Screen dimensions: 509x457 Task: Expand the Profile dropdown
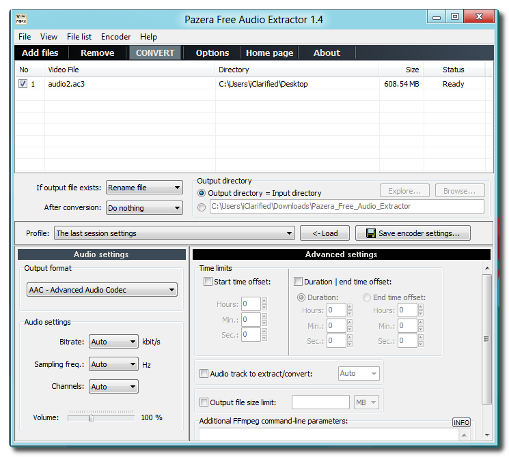(x=174, y=233)
